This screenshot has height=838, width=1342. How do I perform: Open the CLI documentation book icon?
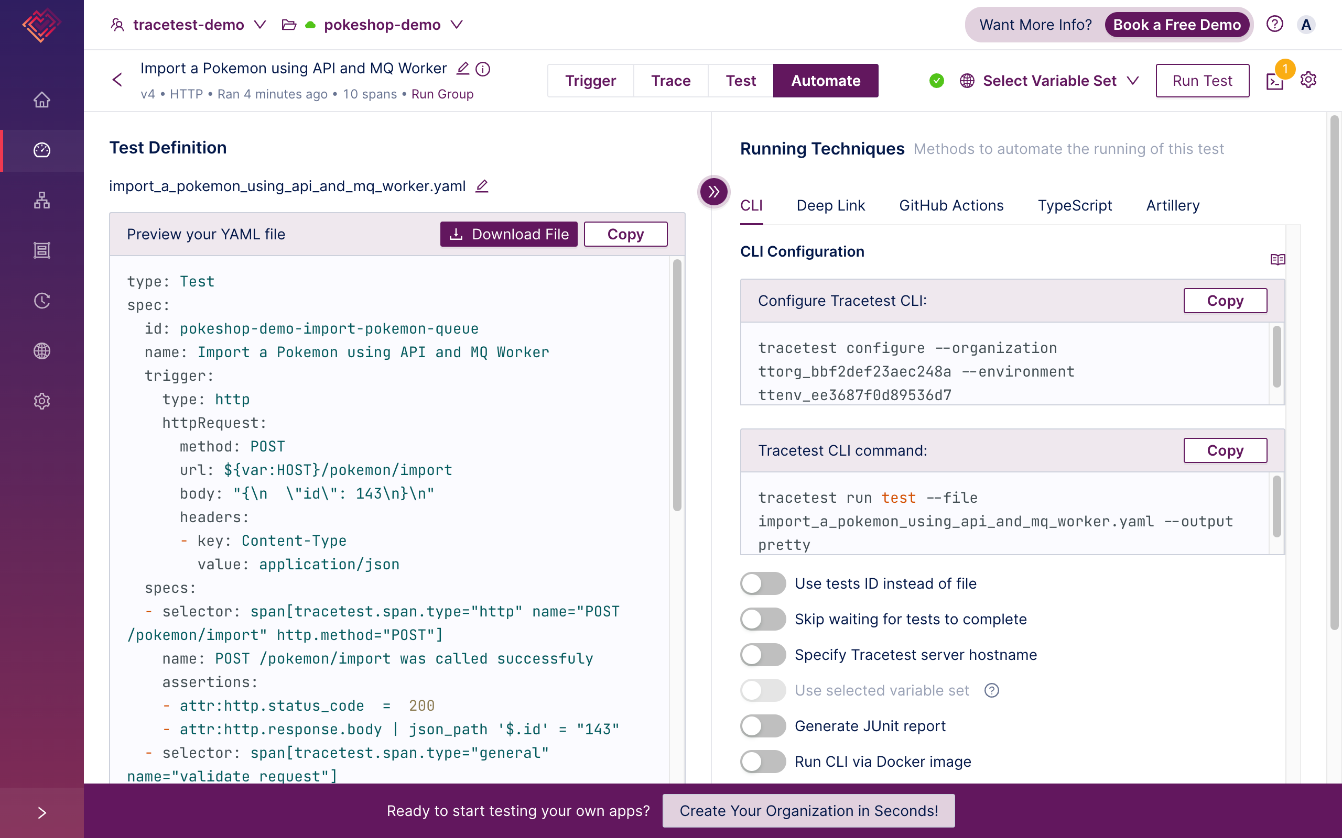coord(1277,259)
